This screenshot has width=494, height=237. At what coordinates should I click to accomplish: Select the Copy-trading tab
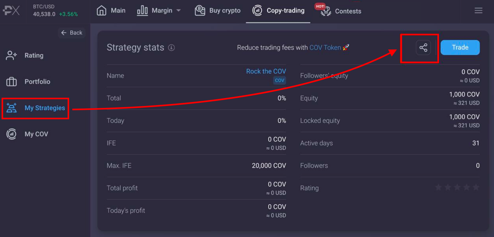tap(278, 11)
